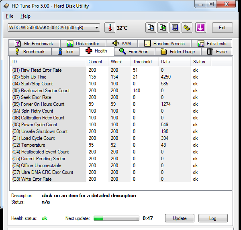This screenshot has width=241, height=230.
Task: Switch to the Error Scan tab
Action: pos(135,52)
